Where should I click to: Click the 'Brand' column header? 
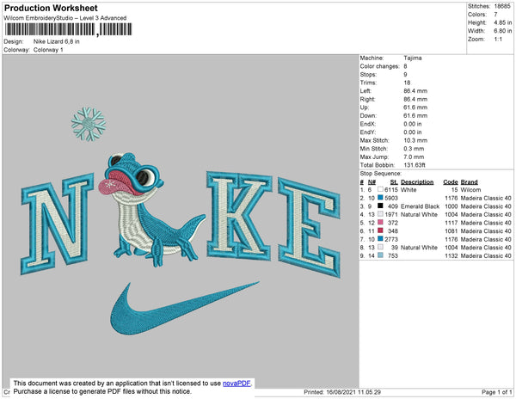(470, 182)
